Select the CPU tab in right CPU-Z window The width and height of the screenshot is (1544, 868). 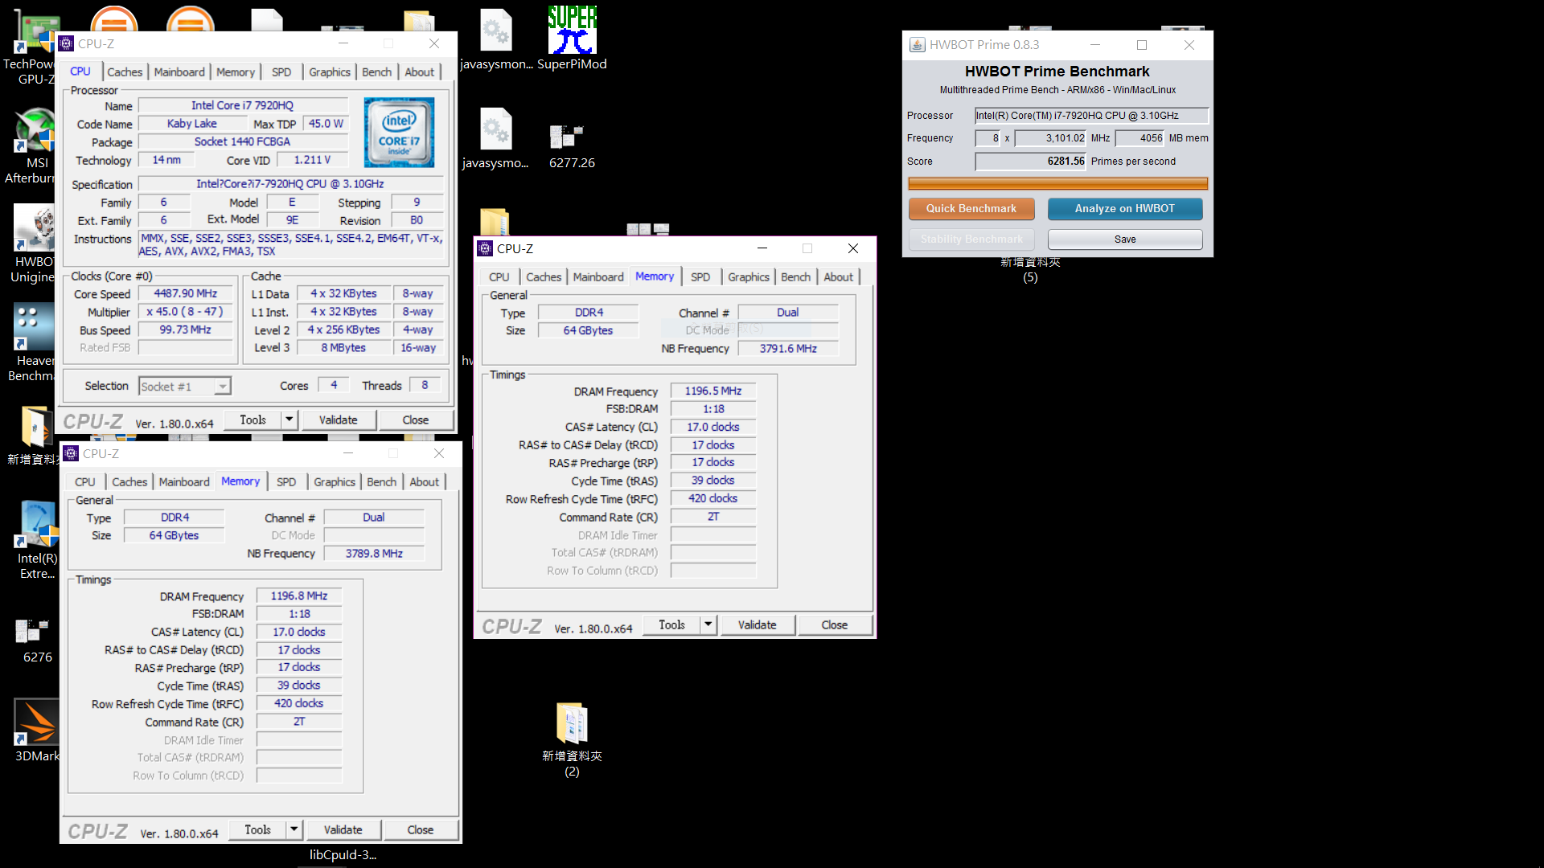[499, 277]
